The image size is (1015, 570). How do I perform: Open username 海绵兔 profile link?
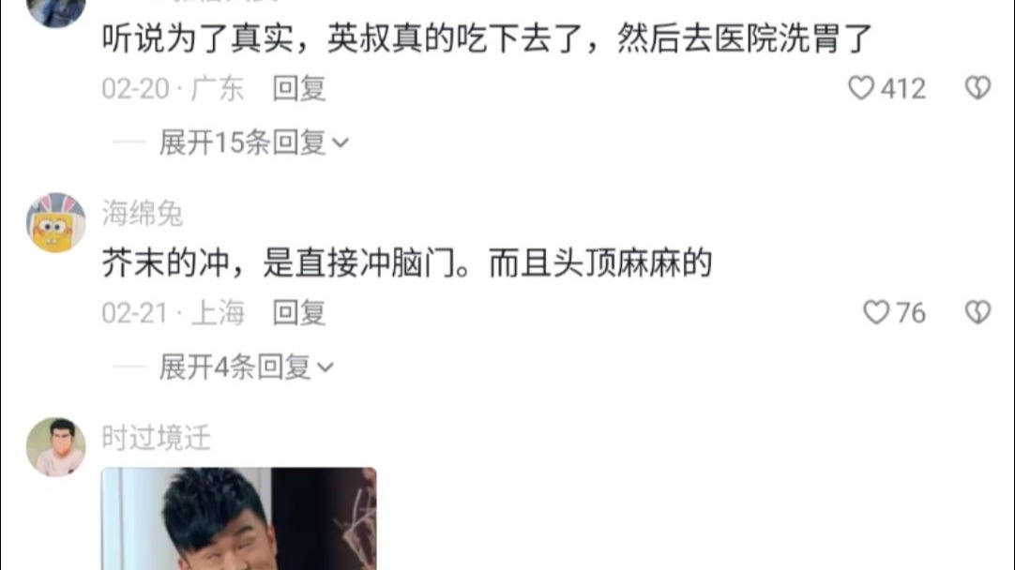click(143, 213)
